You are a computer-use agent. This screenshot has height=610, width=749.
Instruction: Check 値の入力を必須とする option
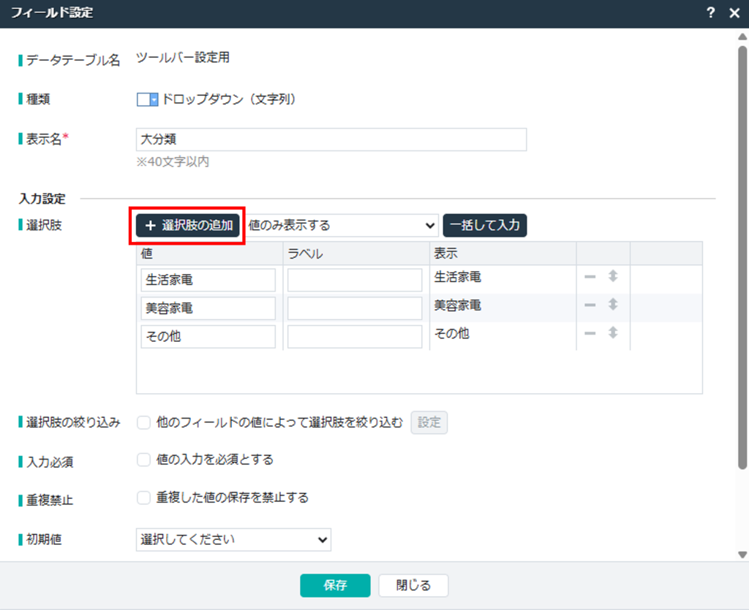tap(144, 460)
